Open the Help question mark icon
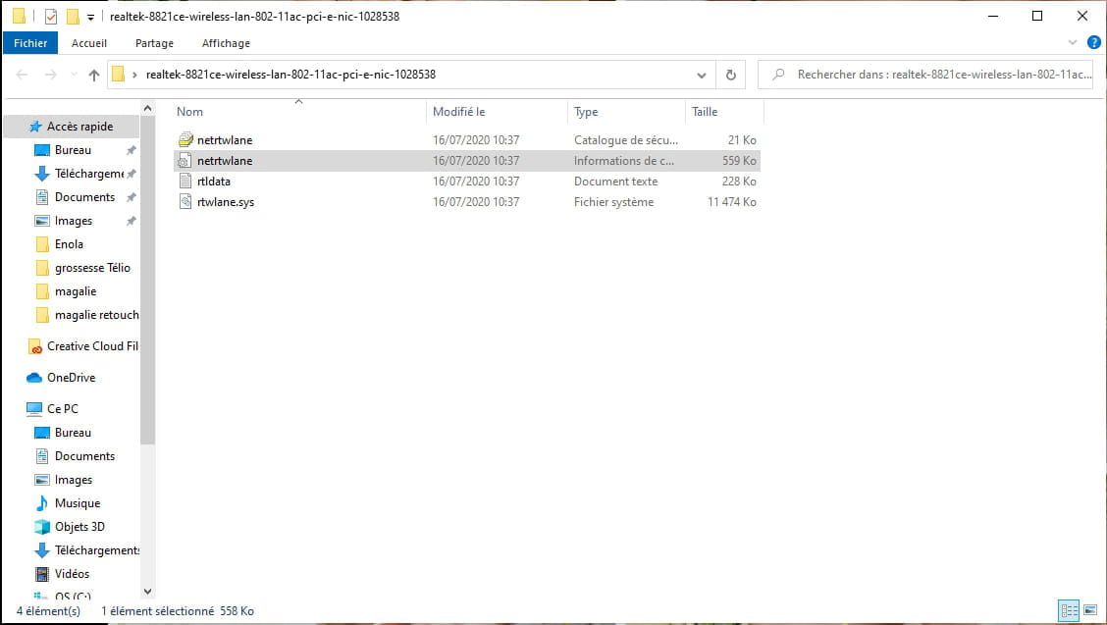 click(x=1093, y=43)
